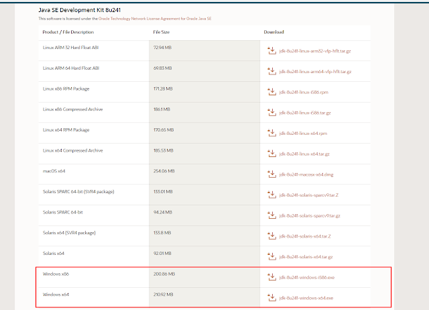
Task: Download jdk-8u241-solaris-sparcv9.tar.Z file link
Action: [x=308, y=195]
